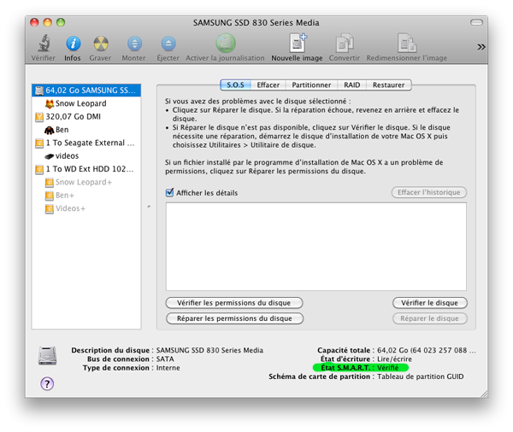Click Activer la journalisation icon
513x432 pixels.
pyautogui.click(x=226, y=43)
